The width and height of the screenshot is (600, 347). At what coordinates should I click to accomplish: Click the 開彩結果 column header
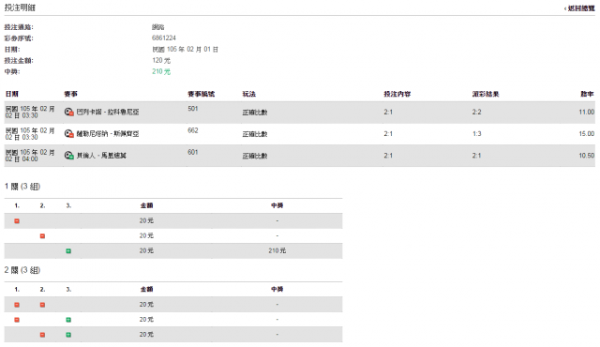pyautogui.click(x=486, y=94)
